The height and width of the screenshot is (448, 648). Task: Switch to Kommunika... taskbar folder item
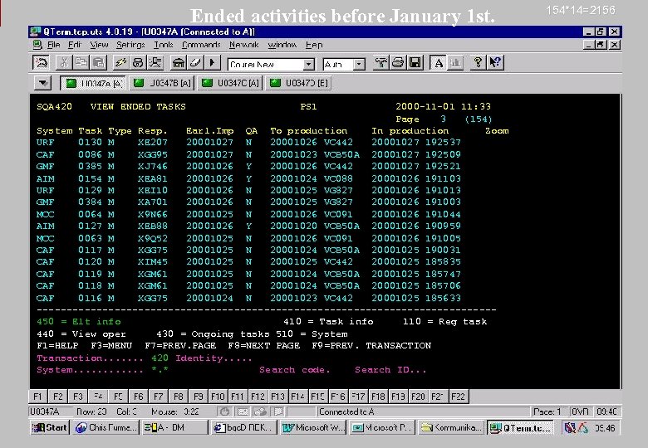(x=451, y=428)
